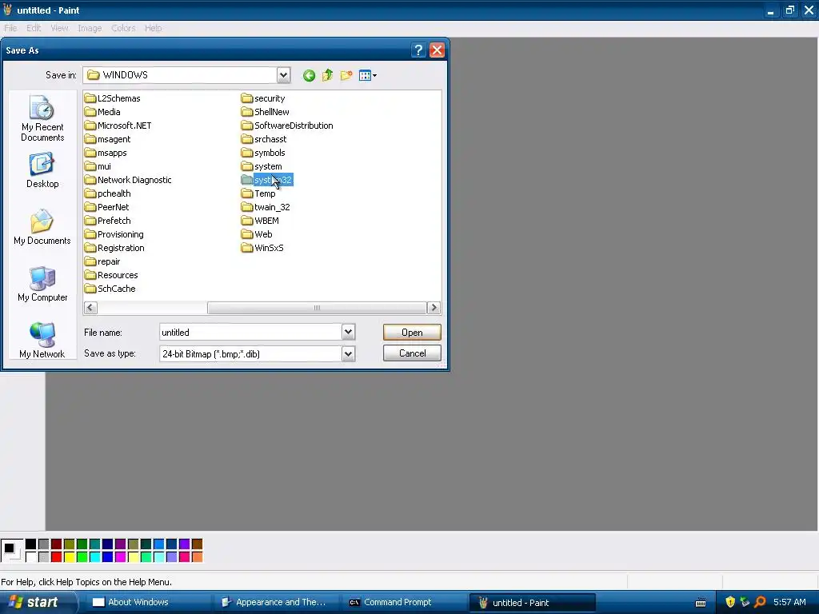Image resolution: width=819 pixels, height=614 pixels.
Task: Pick the black color swatch in palette
Action: [31, 544]
